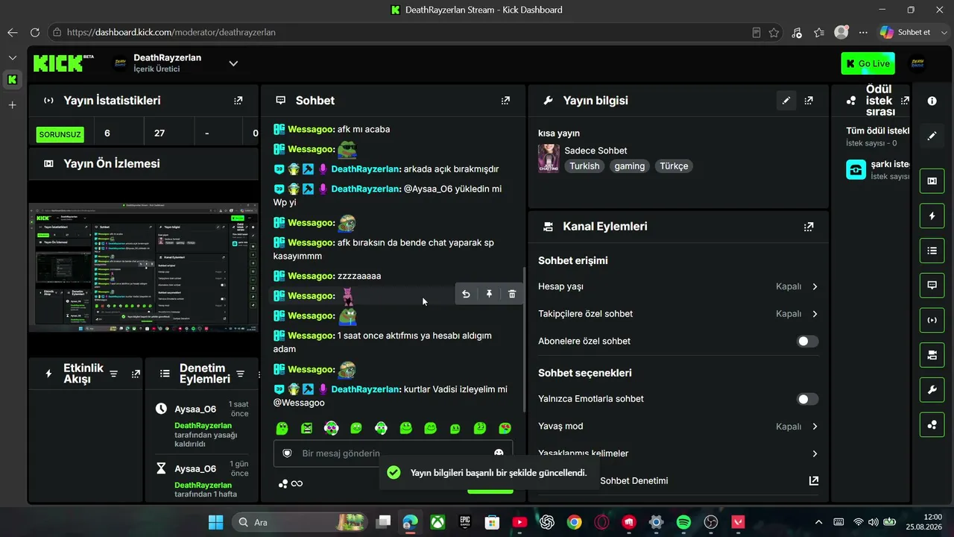The image size is (954, 537).
Task: Pin the hovered Wessagoo message
Action: pos(489,294)
